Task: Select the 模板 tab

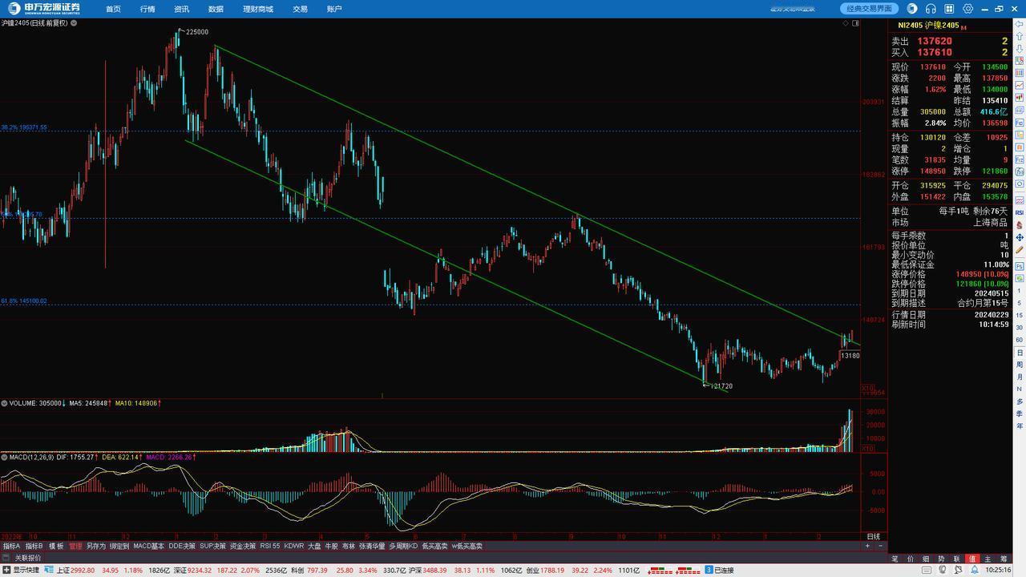Action: [x=56, y=546]
